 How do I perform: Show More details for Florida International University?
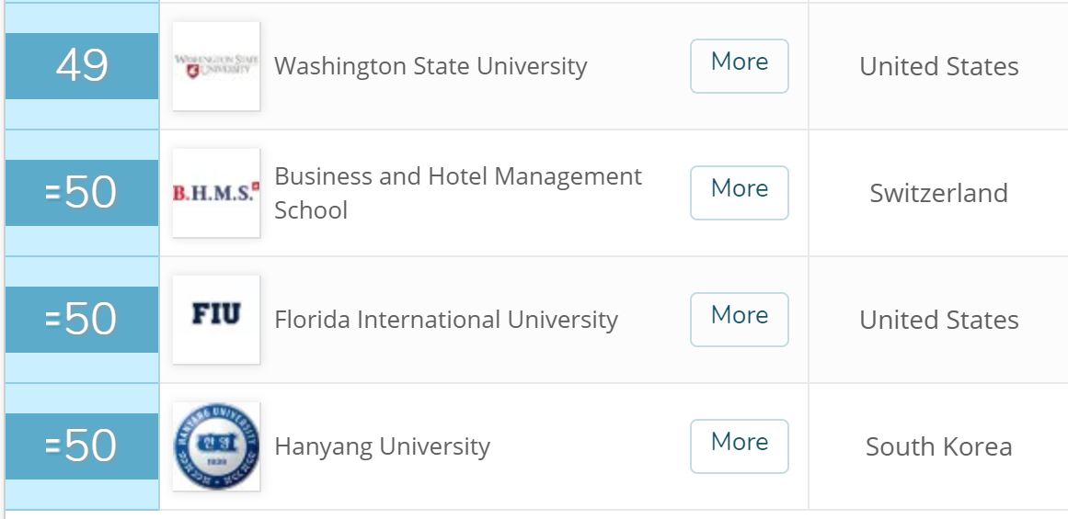tap(739, 319)
